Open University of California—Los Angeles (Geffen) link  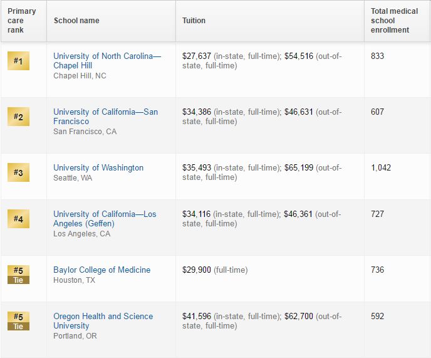(105, 219)
